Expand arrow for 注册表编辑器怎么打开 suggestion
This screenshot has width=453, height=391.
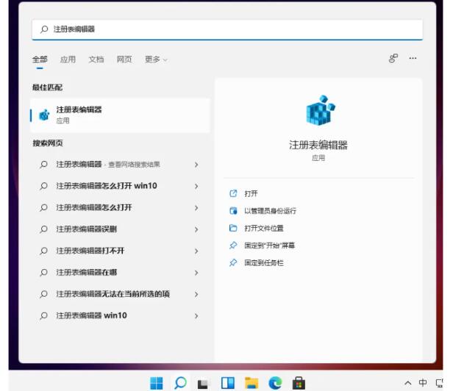[x=196, y=208]
